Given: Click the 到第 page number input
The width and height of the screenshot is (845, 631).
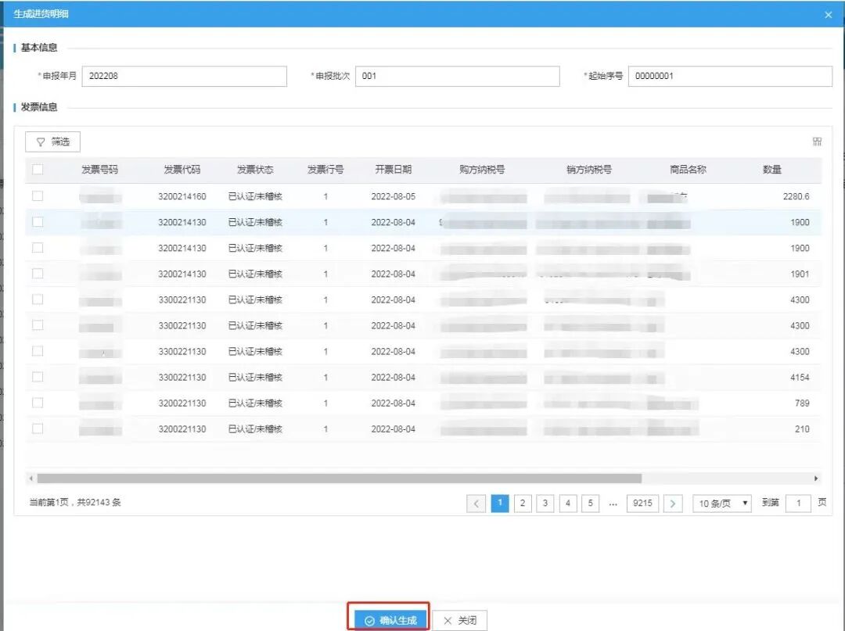Looking at the screenshot, I should click(x=799, y=504).
